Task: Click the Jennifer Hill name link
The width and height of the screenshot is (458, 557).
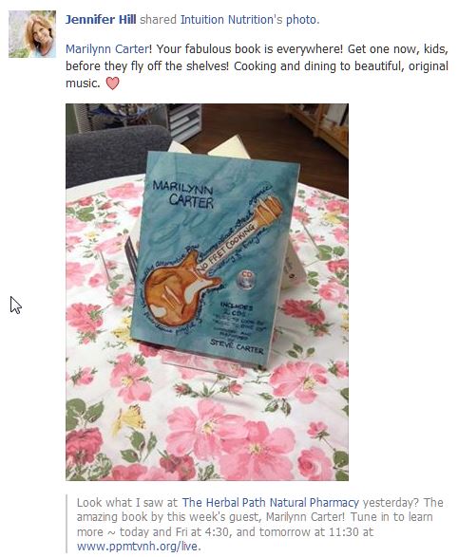Action: click(x=101, y=20)
